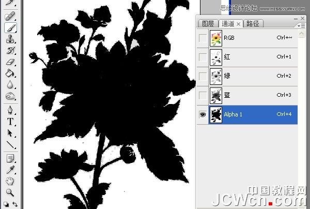The height and width of the screenshot is (209, 310).
Task: Select the 蓝 channel row
Action: 253,95
